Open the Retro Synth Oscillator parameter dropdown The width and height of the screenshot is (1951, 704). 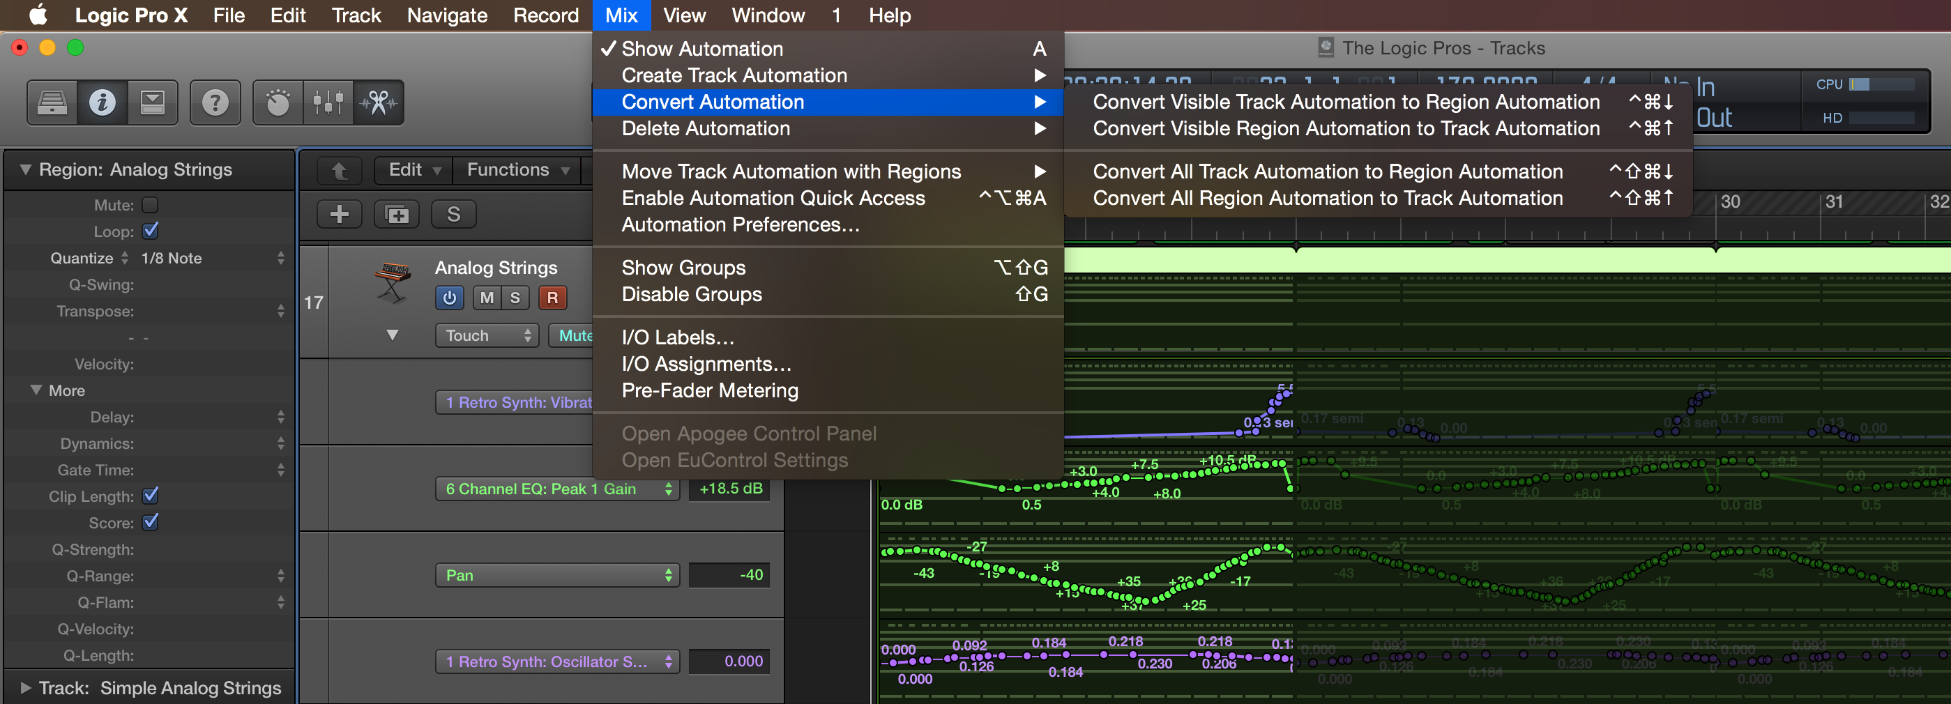click(x=556, y=661)
